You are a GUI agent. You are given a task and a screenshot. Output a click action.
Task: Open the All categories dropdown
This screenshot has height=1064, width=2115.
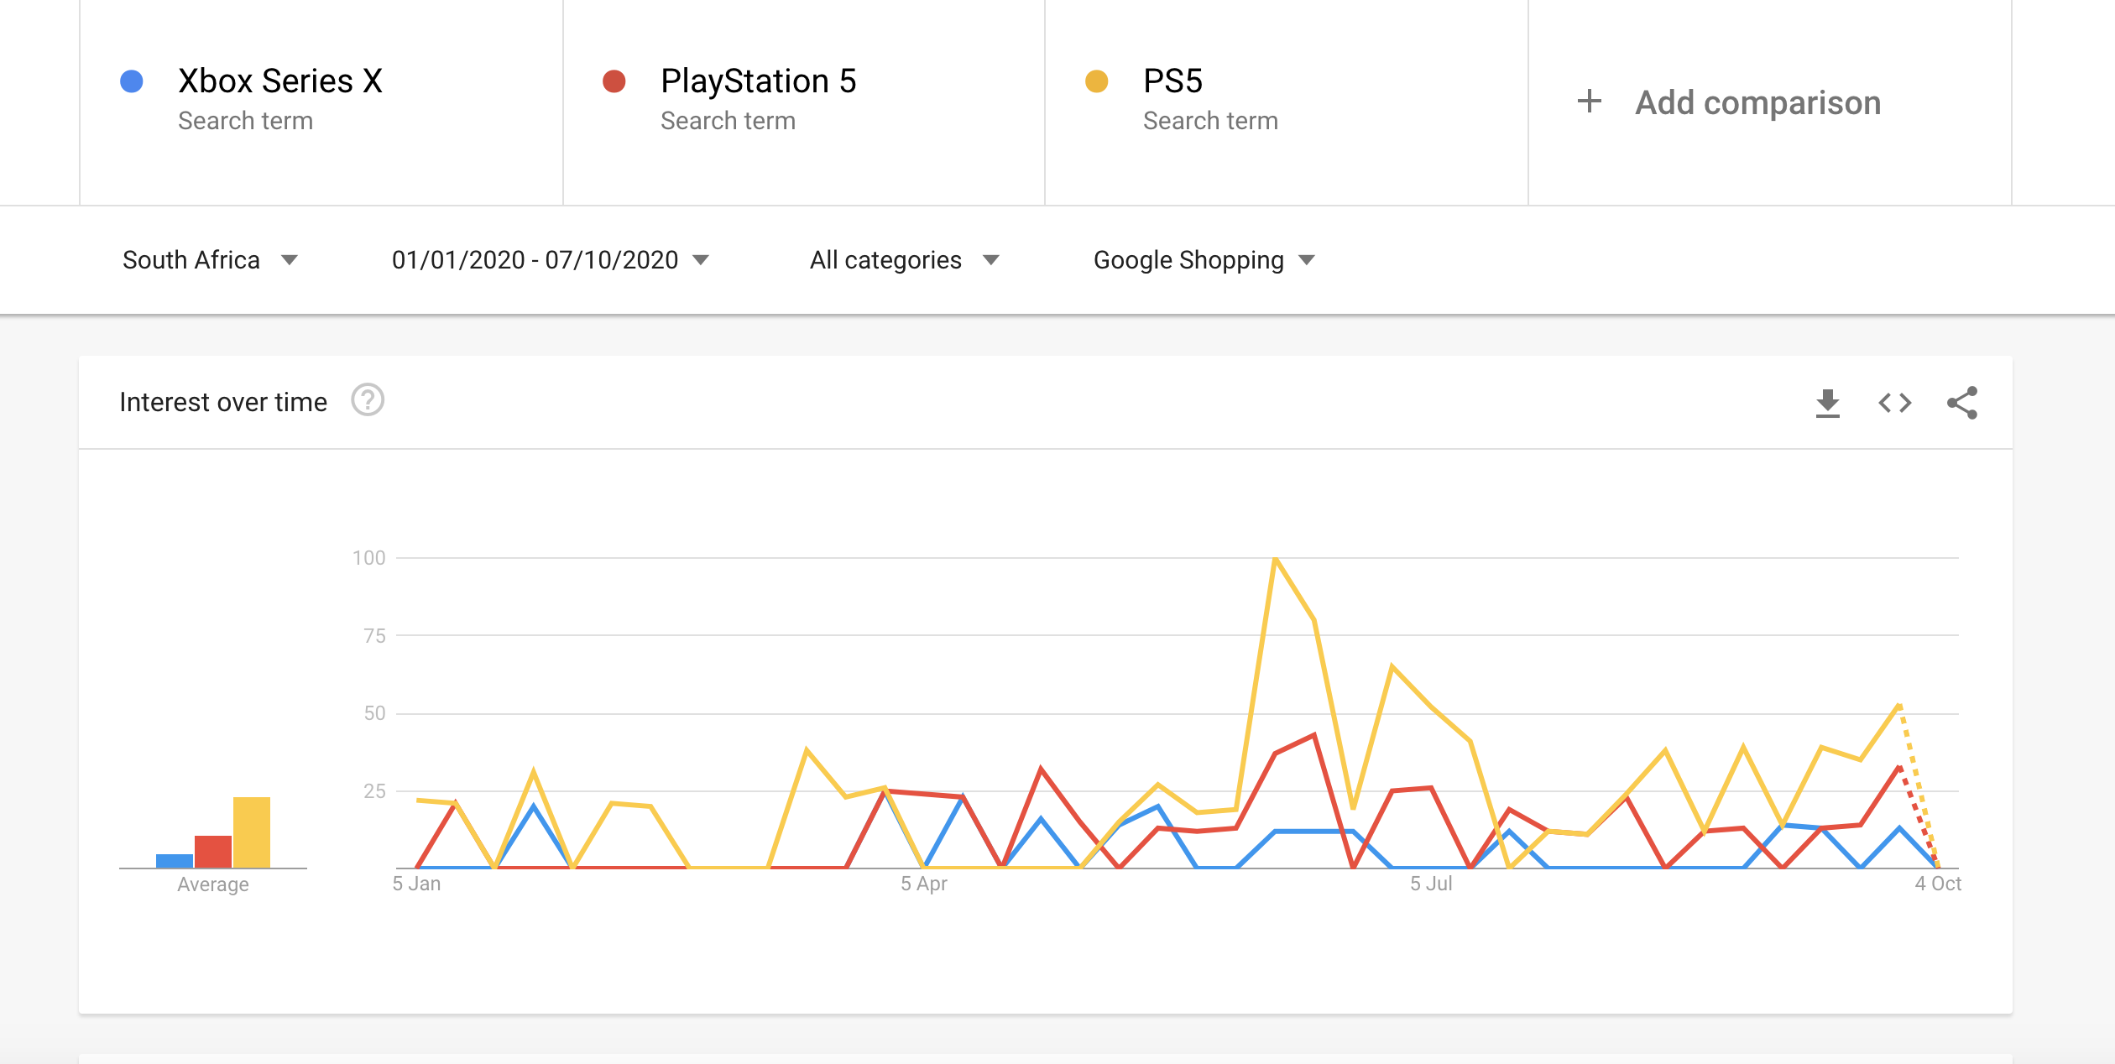(x=904, y=260)
